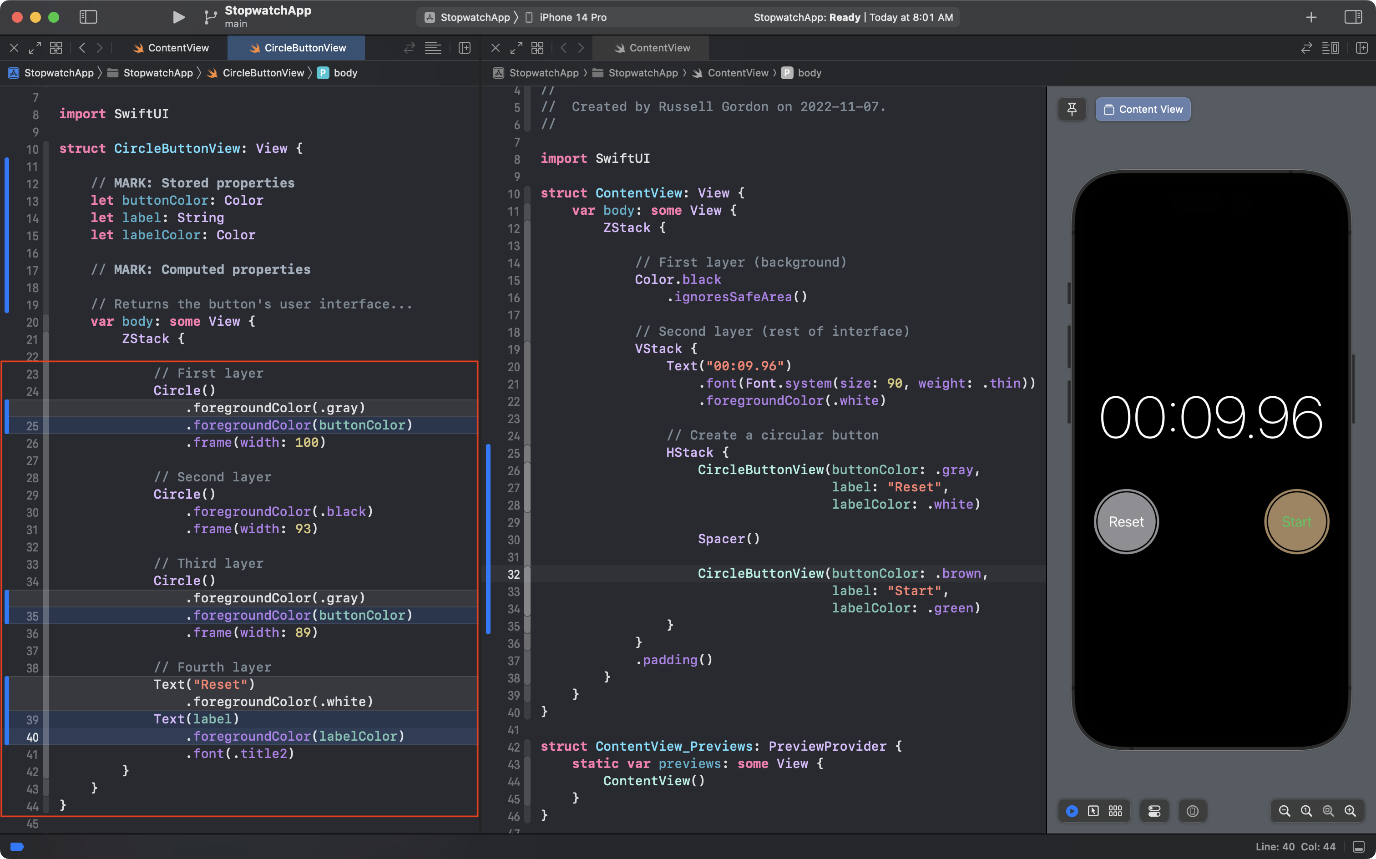The height and width of the screenshot is (859, 1376).
Task: Click the Content View preview button
Action: (x=1143, y=109)
